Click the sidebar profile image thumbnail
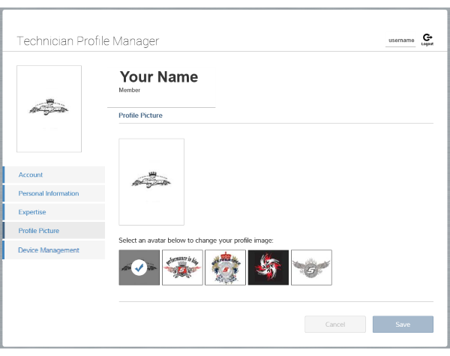 [x=49, y=109]
